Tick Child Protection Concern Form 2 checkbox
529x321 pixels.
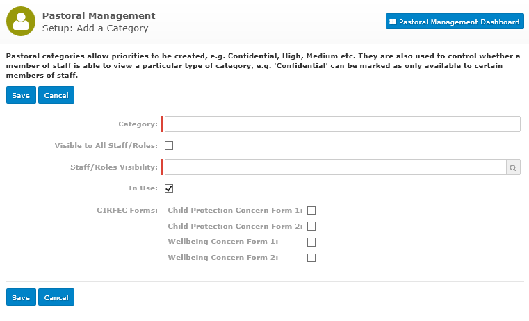[x=311, y=226]
